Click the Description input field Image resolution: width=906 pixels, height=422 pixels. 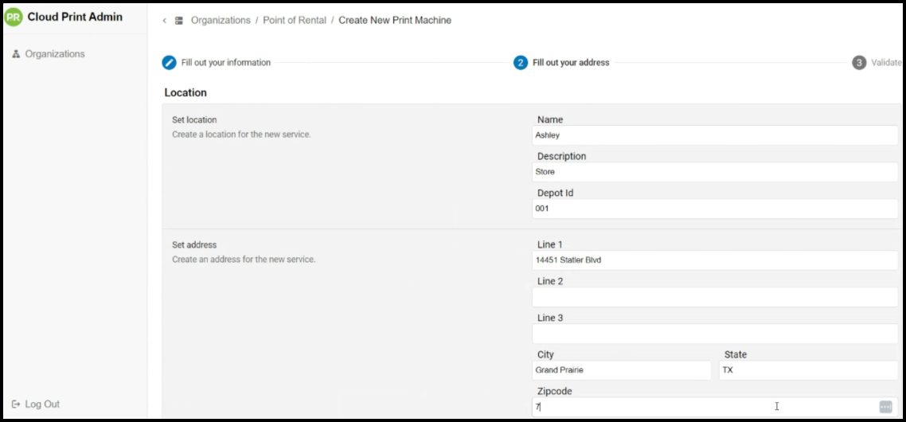tap(714, 172)
